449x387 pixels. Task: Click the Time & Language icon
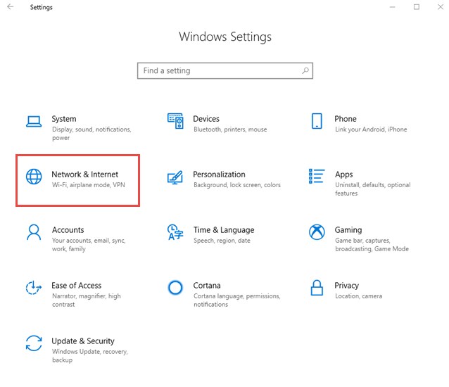[175, 232]
